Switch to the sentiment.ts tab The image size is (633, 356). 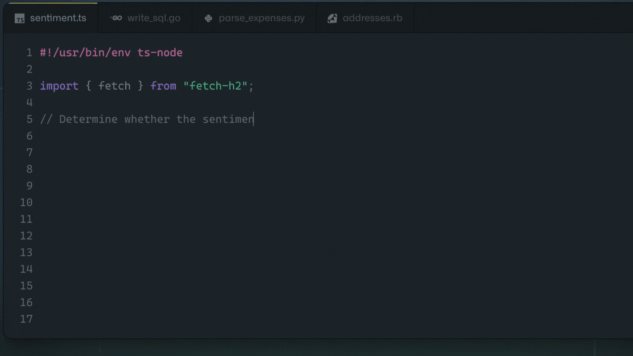(x=51, y=18)
